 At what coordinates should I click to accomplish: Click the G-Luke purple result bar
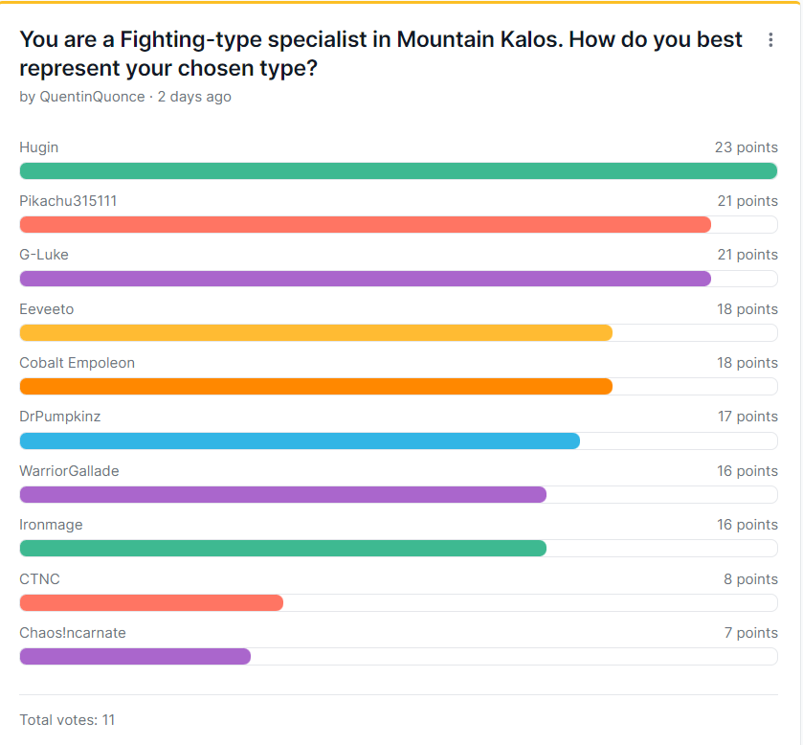366,279
